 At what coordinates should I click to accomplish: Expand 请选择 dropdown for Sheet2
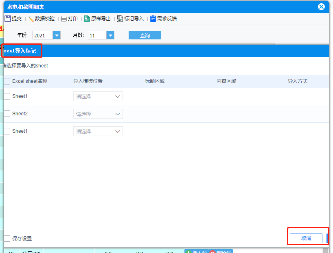pyautogui.click(x=98, y=114)
